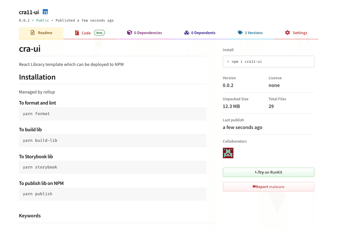Click the cra-ui readme heading
This screenshot has width=338, height=229.
(30, 49)
